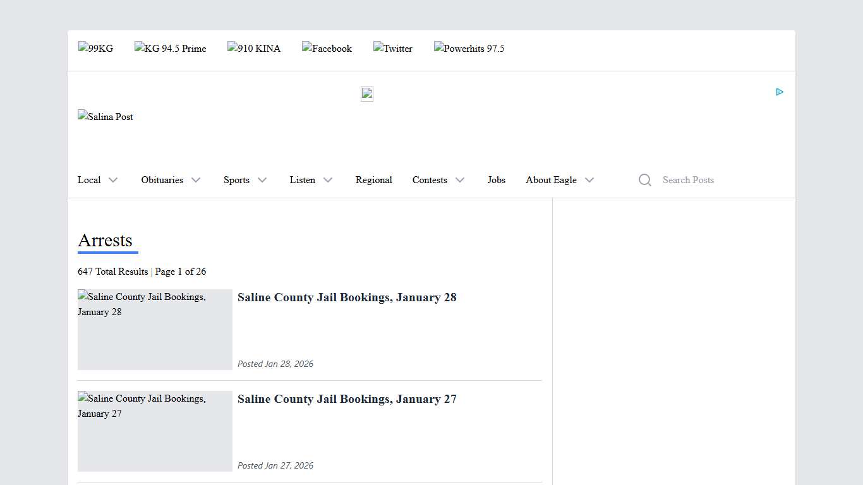863x485 pixels.
Task: Open the Facebook icon link
Action: tap(327, 49)
